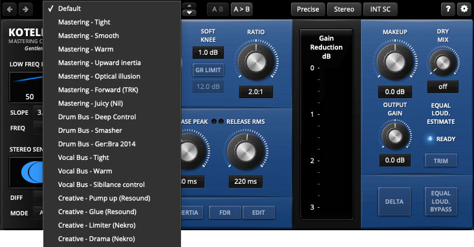This screenshot has height=247, width=474.
Task: Click the forward arrow preset button
Action: coord(25,9)
